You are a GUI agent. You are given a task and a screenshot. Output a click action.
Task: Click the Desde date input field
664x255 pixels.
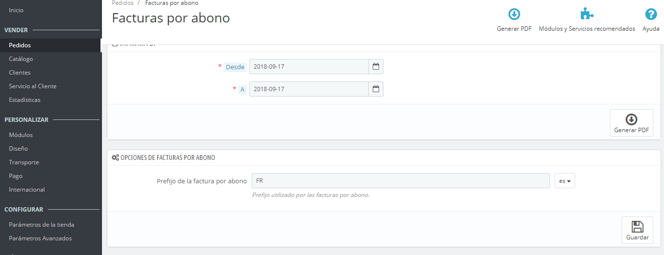(308, 66)
